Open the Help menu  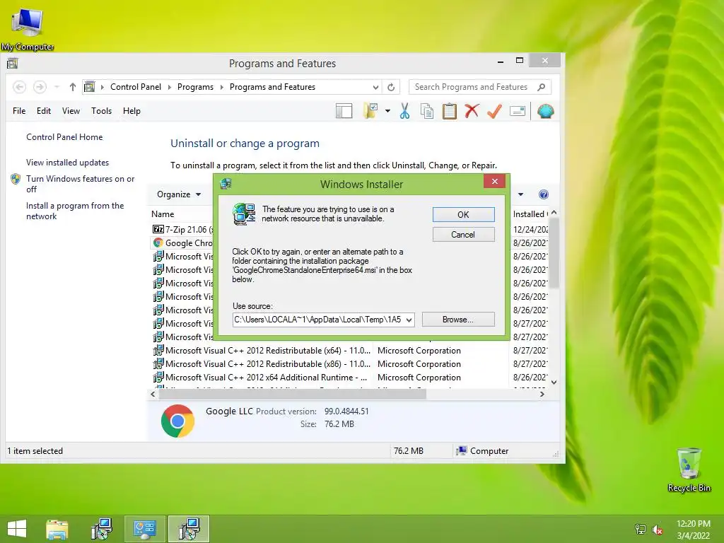pyautogui.click(x=132, y=111)
